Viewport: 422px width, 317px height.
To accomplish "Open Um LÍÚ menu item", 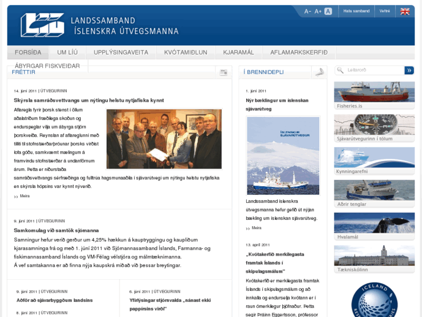I will pyautogui.click(x=67, y=52).
